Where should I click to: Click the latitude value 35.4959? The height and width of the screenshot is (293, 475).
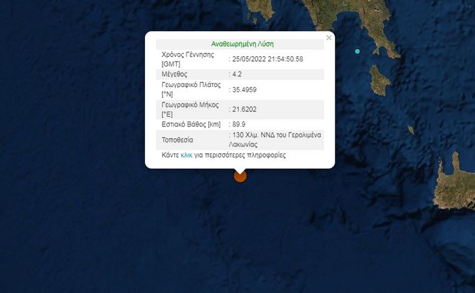244,90
